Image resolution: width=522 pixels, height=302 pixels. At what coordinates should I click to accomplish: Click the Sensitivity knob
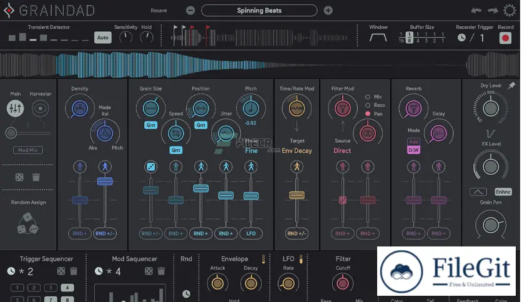point(126,37)
